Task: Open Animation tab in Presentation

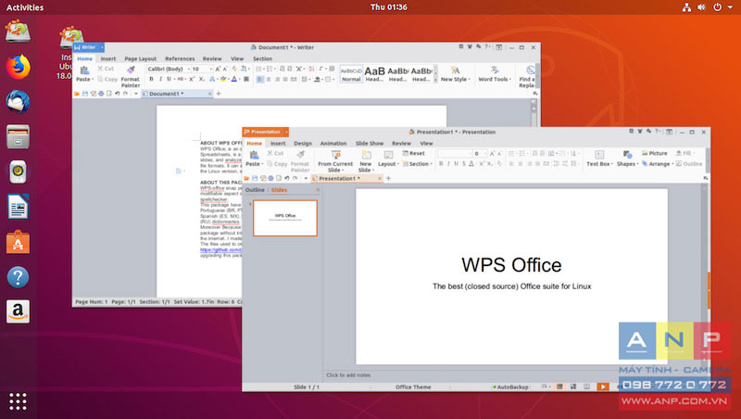Action: tap(333, 144)
